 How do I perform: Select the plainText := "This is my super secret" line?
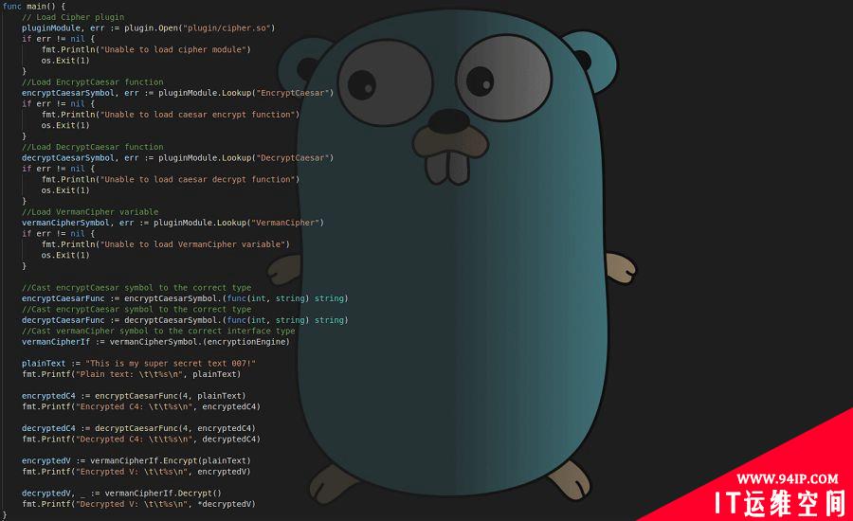click(x=138, y=364)
